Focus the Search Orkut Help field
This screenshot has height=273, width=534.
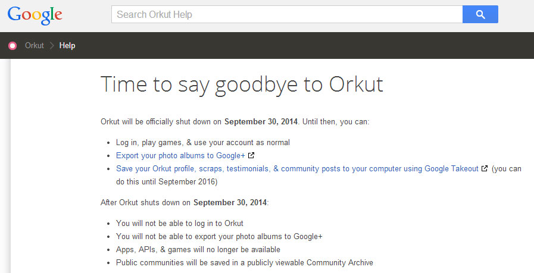pyautogui.click(x=287, y=14)
